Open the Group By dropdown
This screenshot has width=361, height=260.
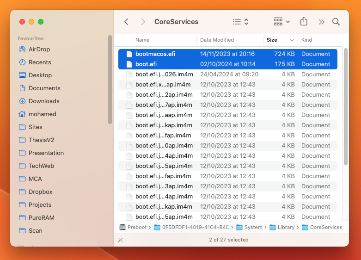[281, 22]
